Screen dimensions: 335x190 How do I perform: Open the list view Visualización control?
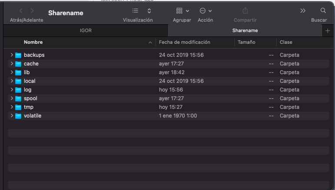[135, 10]
